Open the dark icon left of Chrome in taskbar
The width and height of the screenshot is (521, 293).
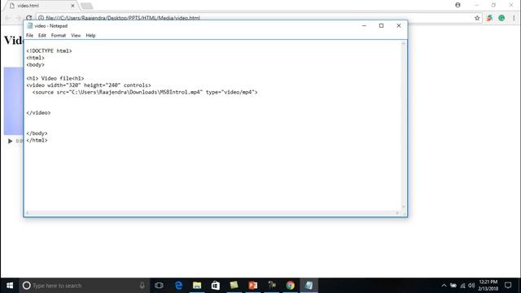272,286
